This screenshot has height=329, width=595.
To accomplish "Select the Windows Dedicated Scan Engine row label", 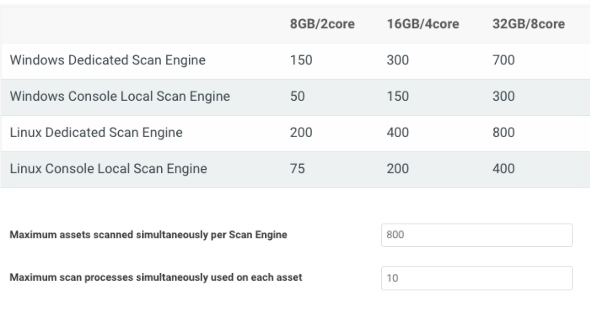I will (108, 61).
